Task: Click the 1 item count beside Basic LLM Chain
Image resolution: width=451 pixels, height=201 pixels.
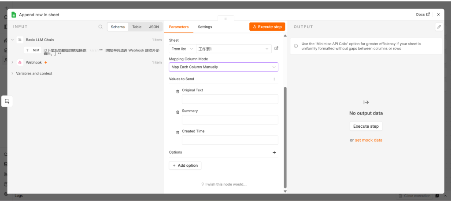Action: [157, 40]
